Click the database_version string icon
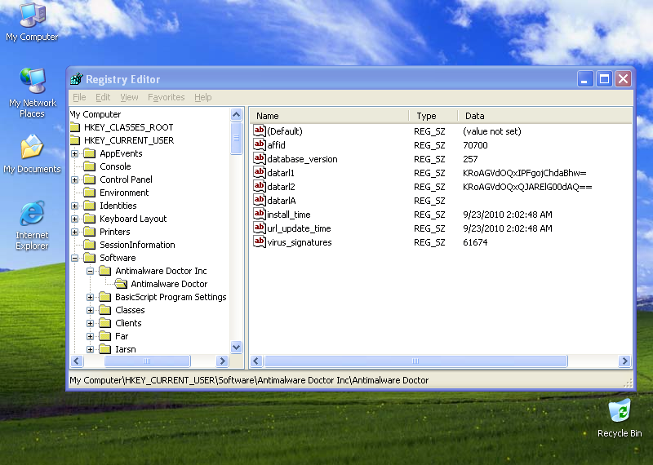 [259, 158]
